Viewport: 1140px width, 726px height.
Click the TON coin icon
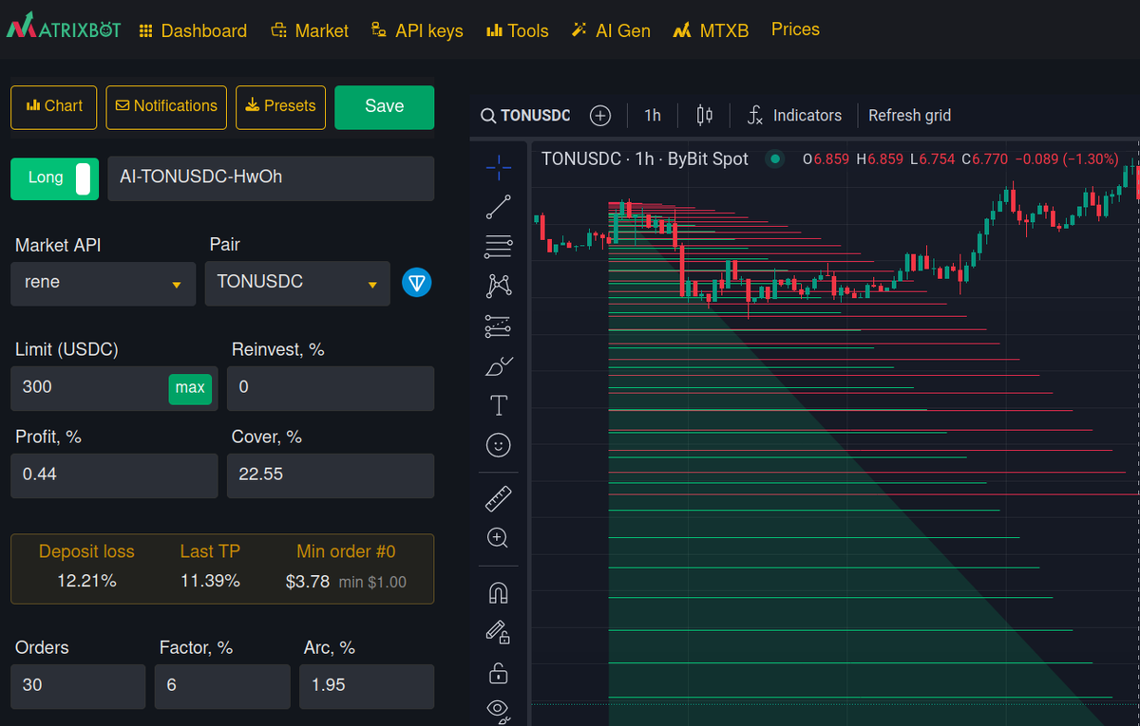[x=416, y=283]
